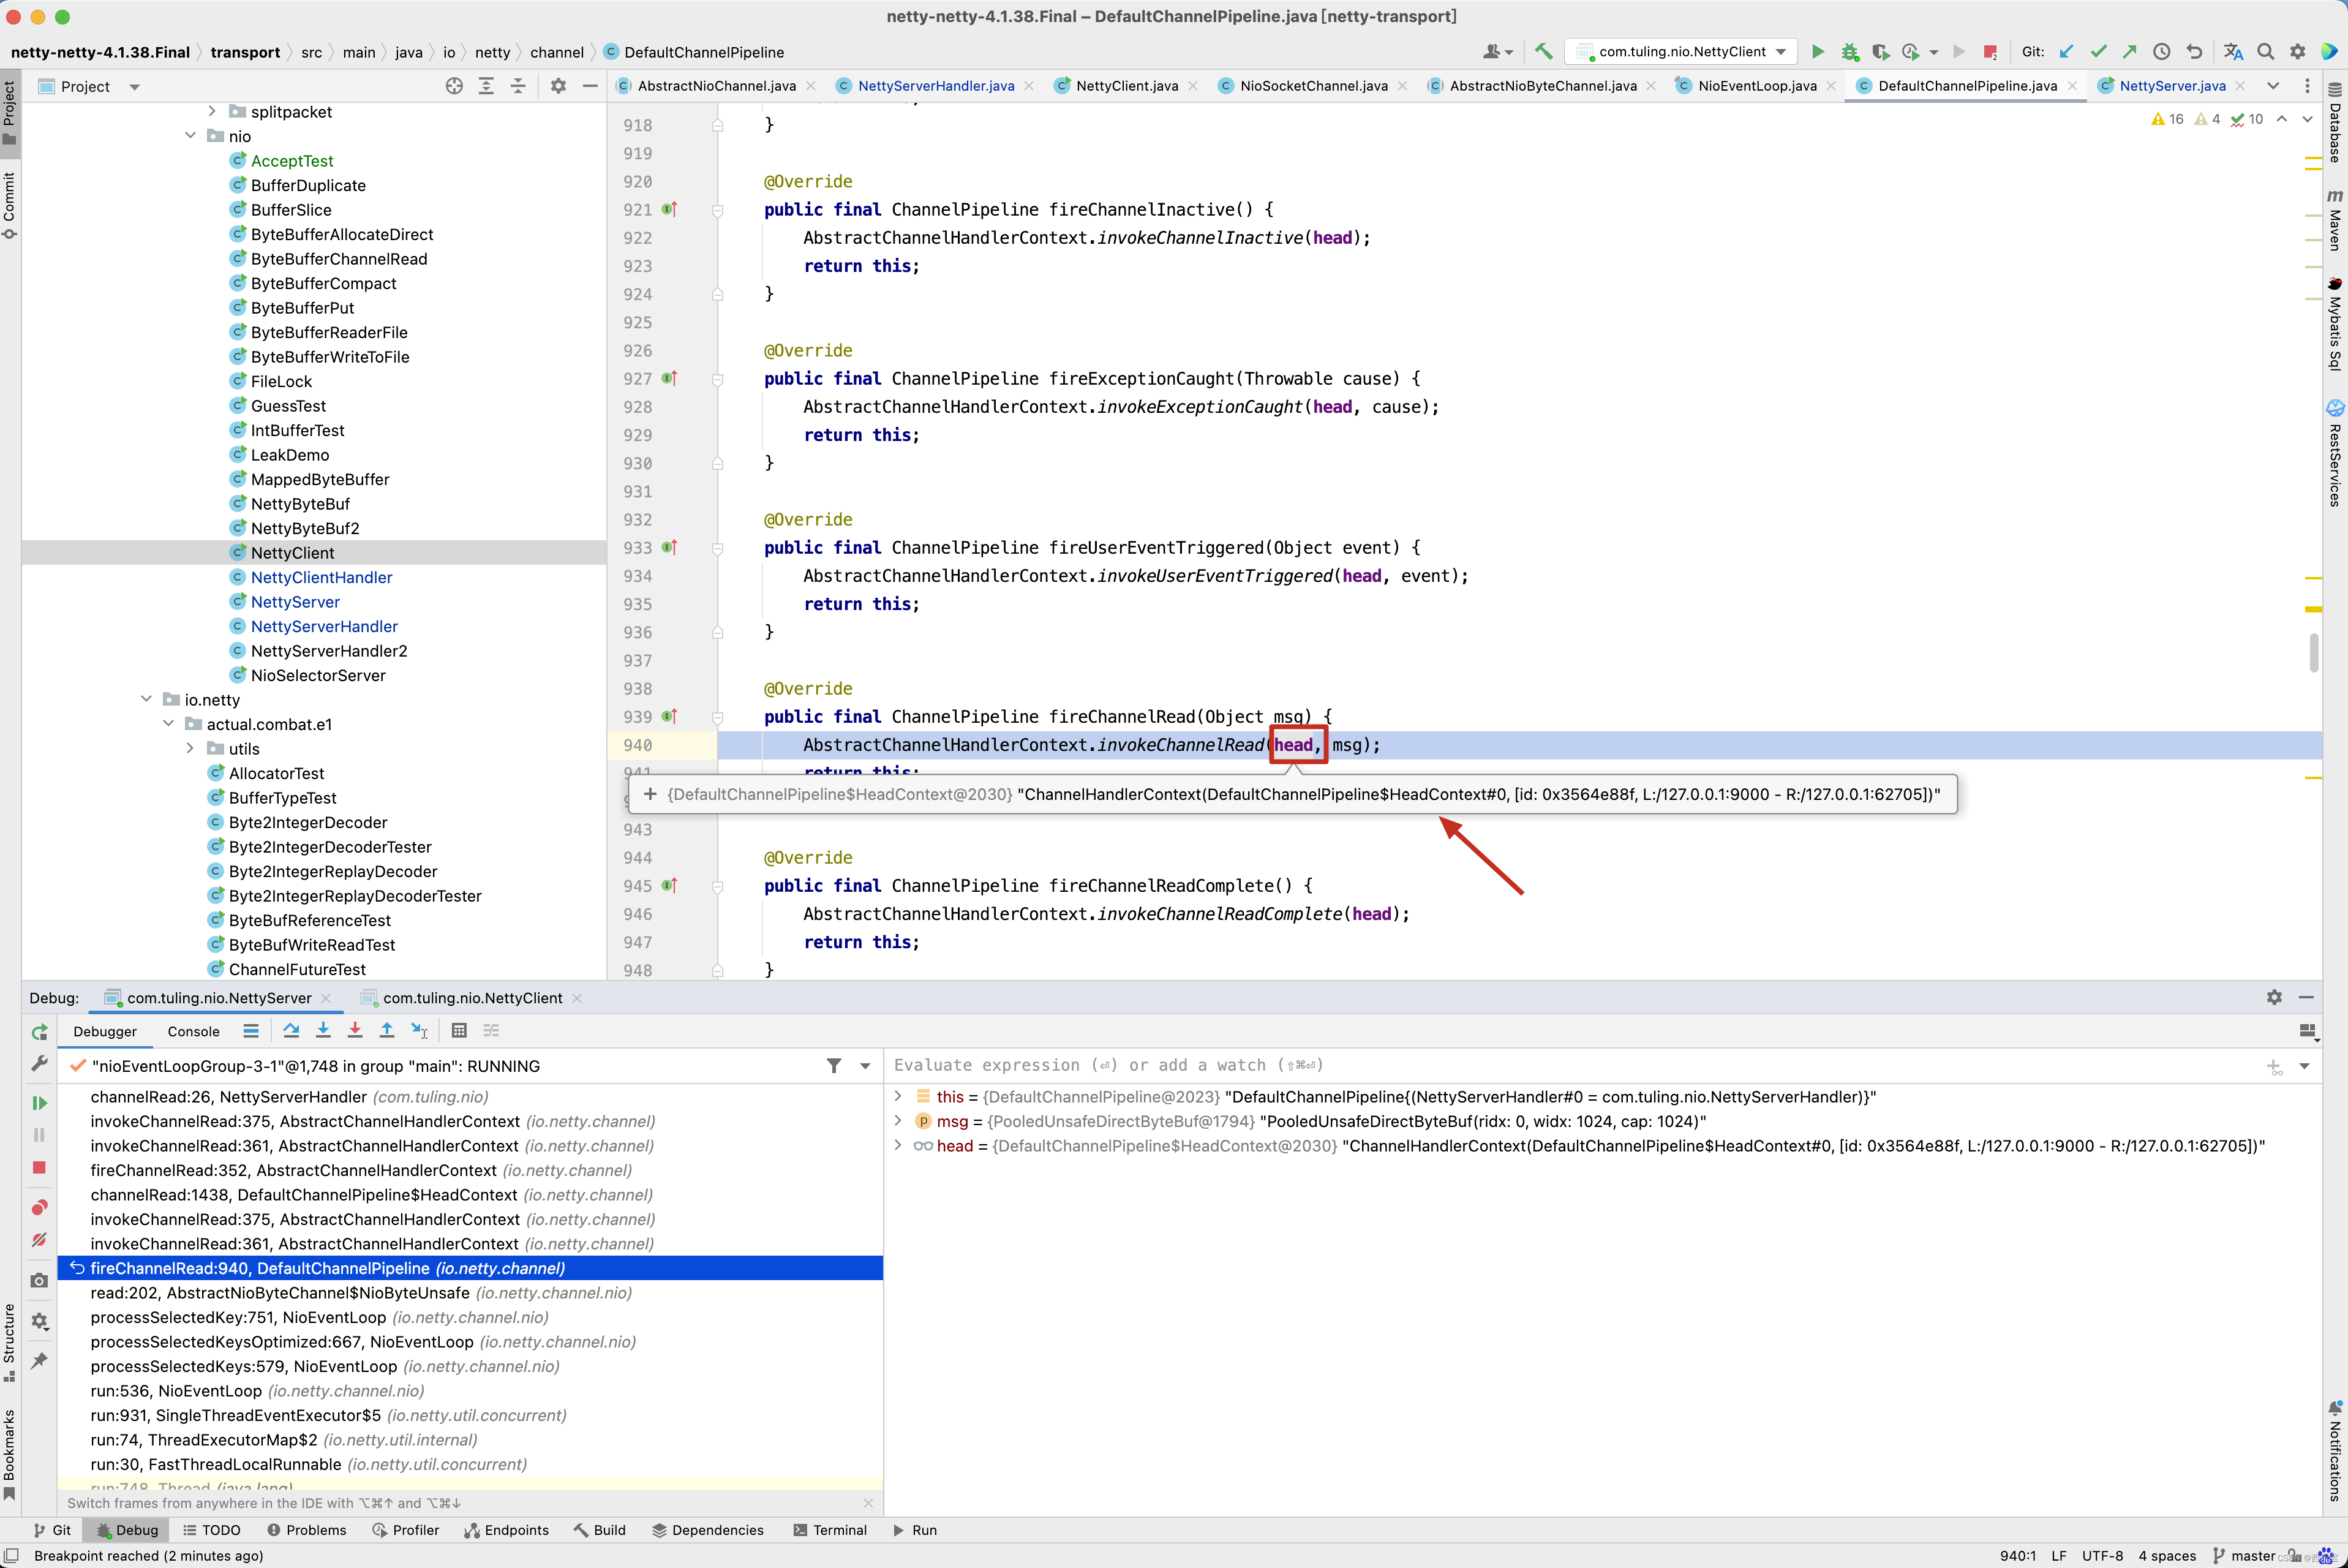Open the Terminal tool window button
This screenshot has height=1568, width=2348.
[x=830, y=1530]
